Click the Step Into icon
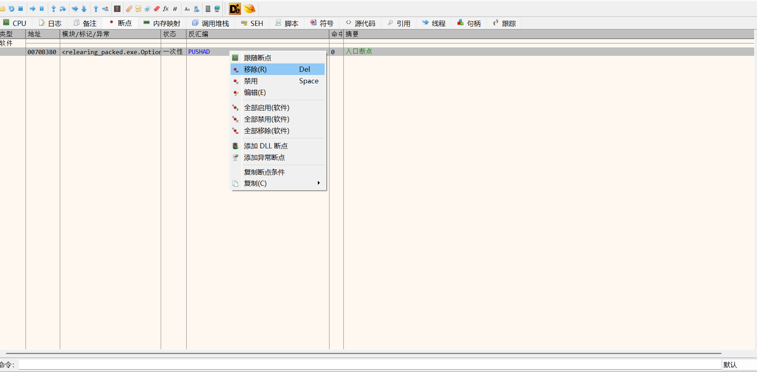The width and height of the screenshot is (757, 372). pos(53,9)
